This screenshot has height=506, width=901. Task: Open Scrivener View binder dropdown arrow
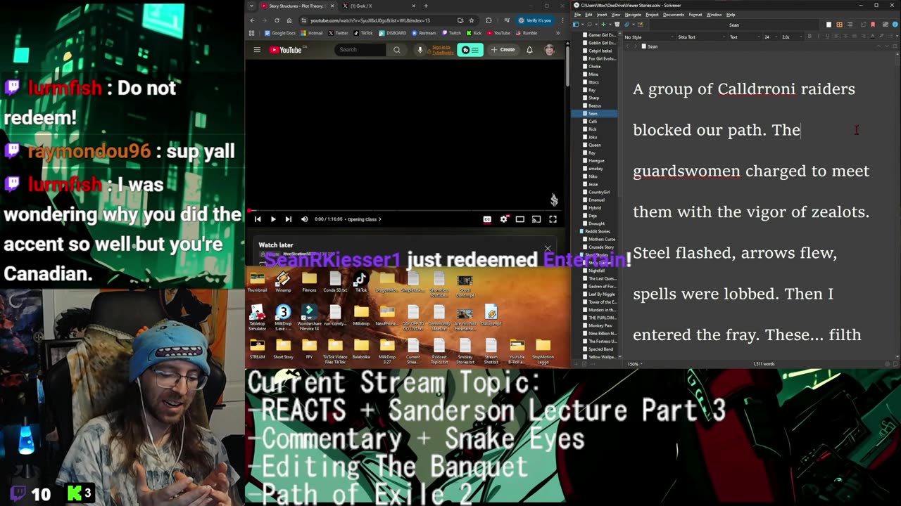pyautogui.click(x=583, y=25)
